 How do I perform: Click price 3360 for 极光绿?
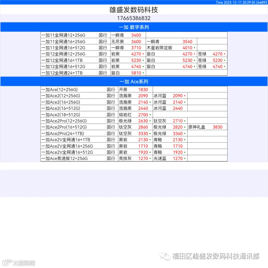(x=177, y=133)
